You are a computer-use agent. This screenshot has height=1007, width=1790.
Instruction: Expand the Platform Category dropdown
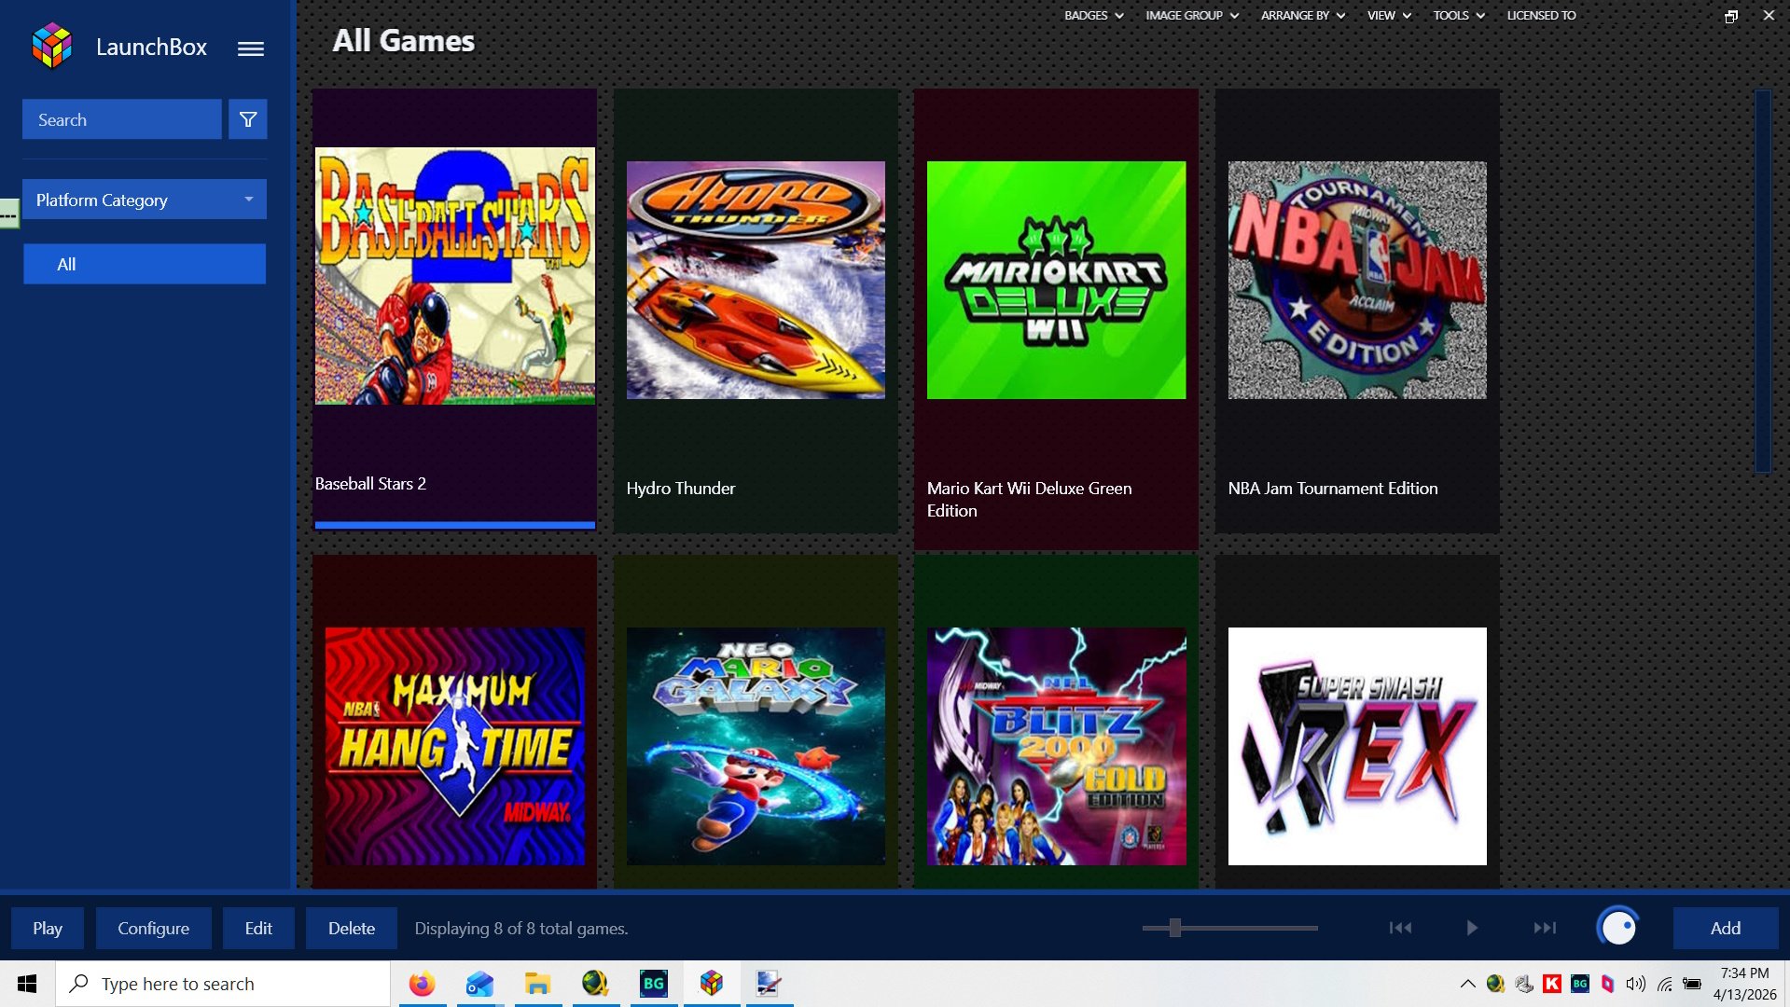pos(145,200)
